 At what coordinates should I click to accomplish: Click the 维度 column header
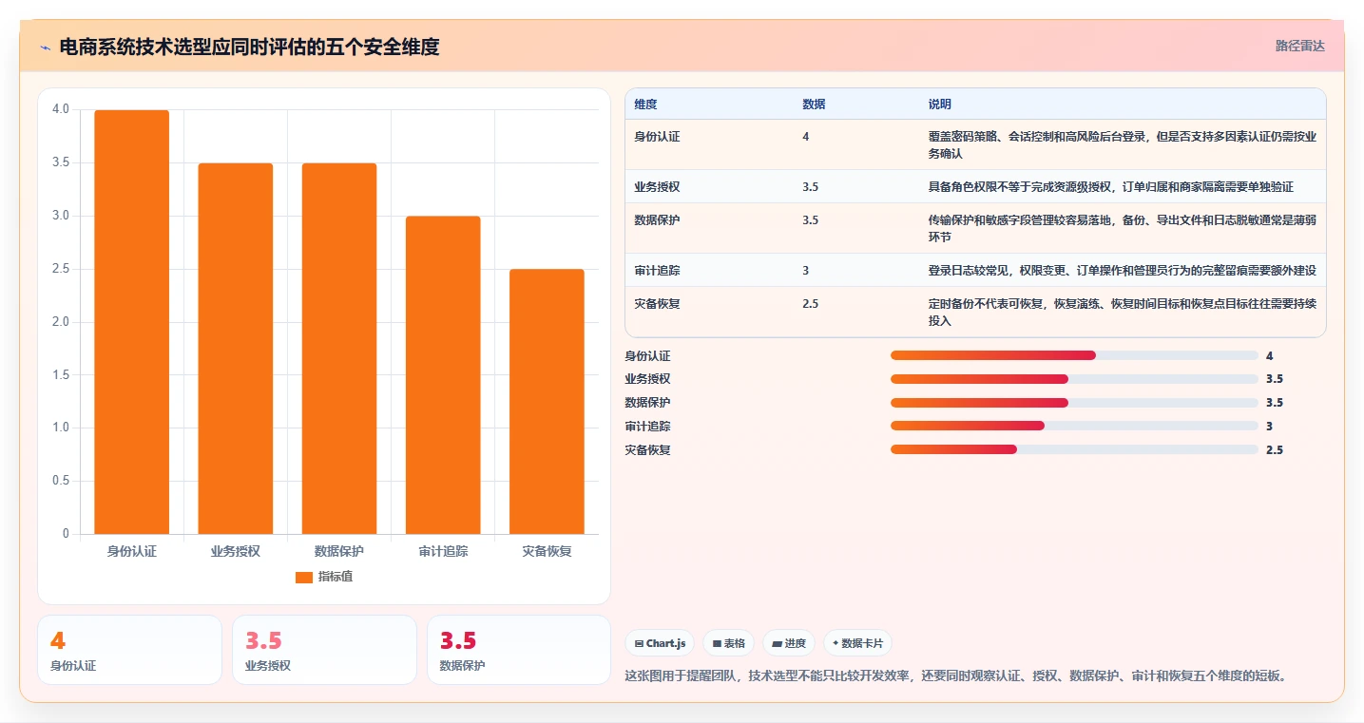point(645,104)
